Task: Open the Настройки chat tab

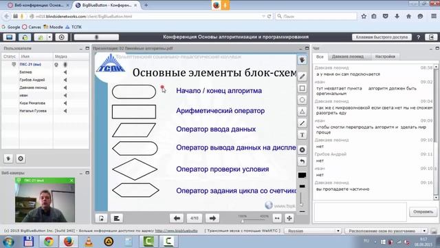Action: (385, 56)
